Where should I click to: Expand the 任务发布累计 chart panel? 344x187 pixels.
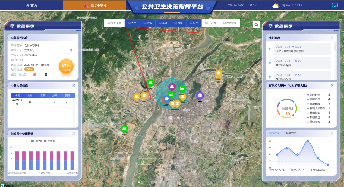(332, 86)
